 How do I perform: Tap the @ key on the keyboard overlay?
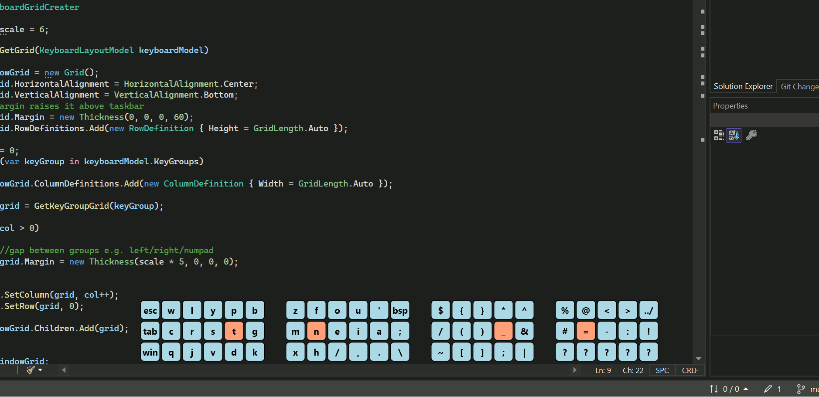pos(586,310)
